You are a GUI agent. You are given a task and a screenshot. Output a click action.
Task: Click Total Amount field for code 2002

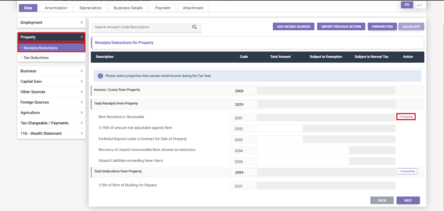tap(280, 129)
